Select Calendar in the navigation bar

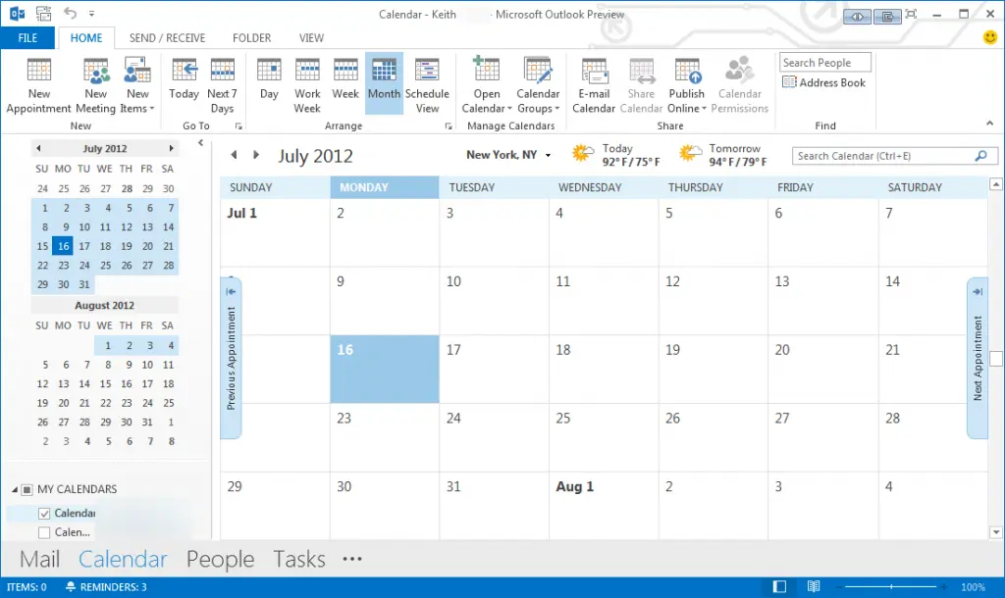click(123, 559)
